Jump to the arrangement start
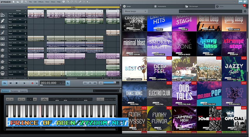The image size is (249, 137). (x=11, y=83)
